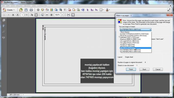
Task: Select bos740*605 sheet size in list
Action: 135,51
